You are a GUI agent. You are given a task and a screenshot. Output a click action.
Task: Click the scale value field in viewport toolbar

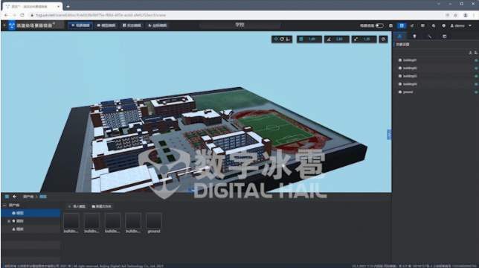coord(364,39)
